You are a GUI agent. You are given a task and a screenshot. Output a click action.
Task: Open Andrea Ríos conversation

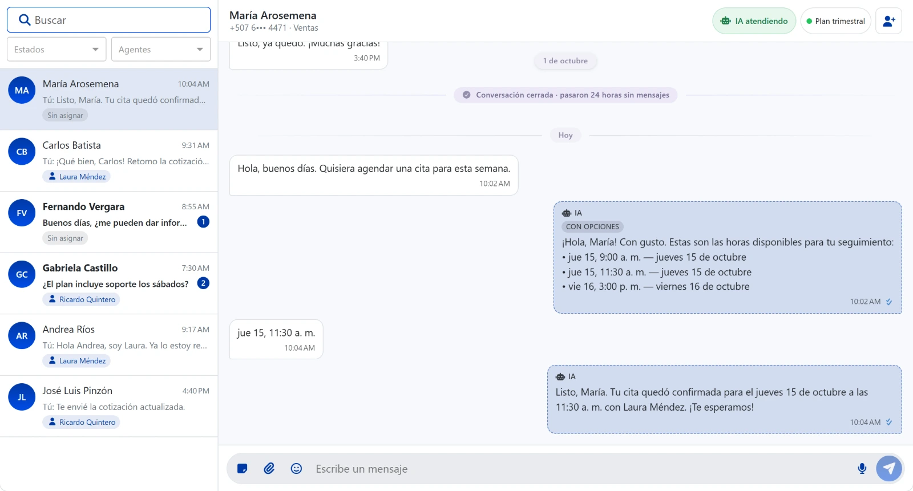point(109,345)
